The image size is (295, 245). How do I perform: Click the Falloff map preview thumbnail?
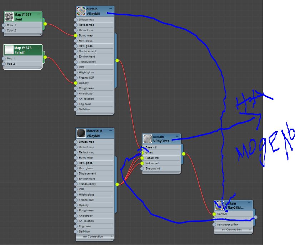(x=9, y=50)
